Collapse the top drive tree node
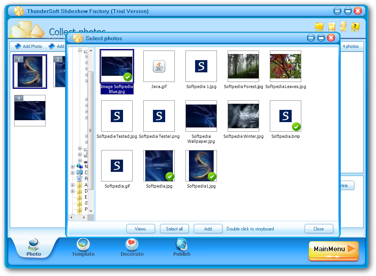 [x=80, y=51]
